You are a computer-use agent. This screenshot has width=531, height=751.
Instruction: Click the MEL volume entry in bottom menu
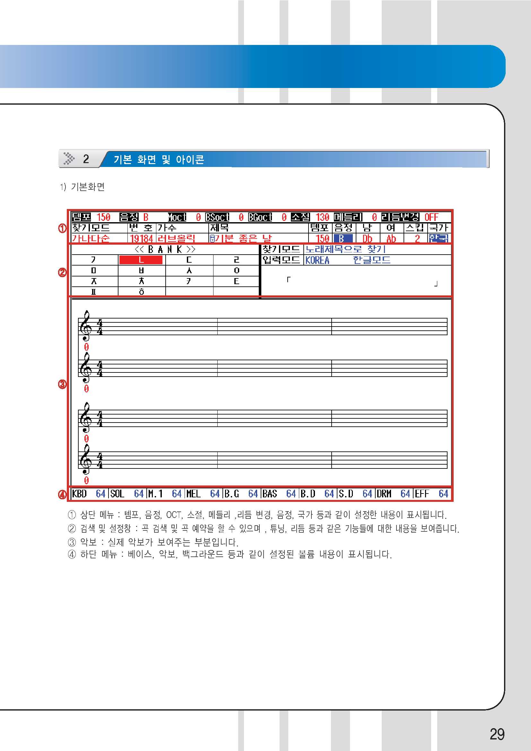pos(203,493)
